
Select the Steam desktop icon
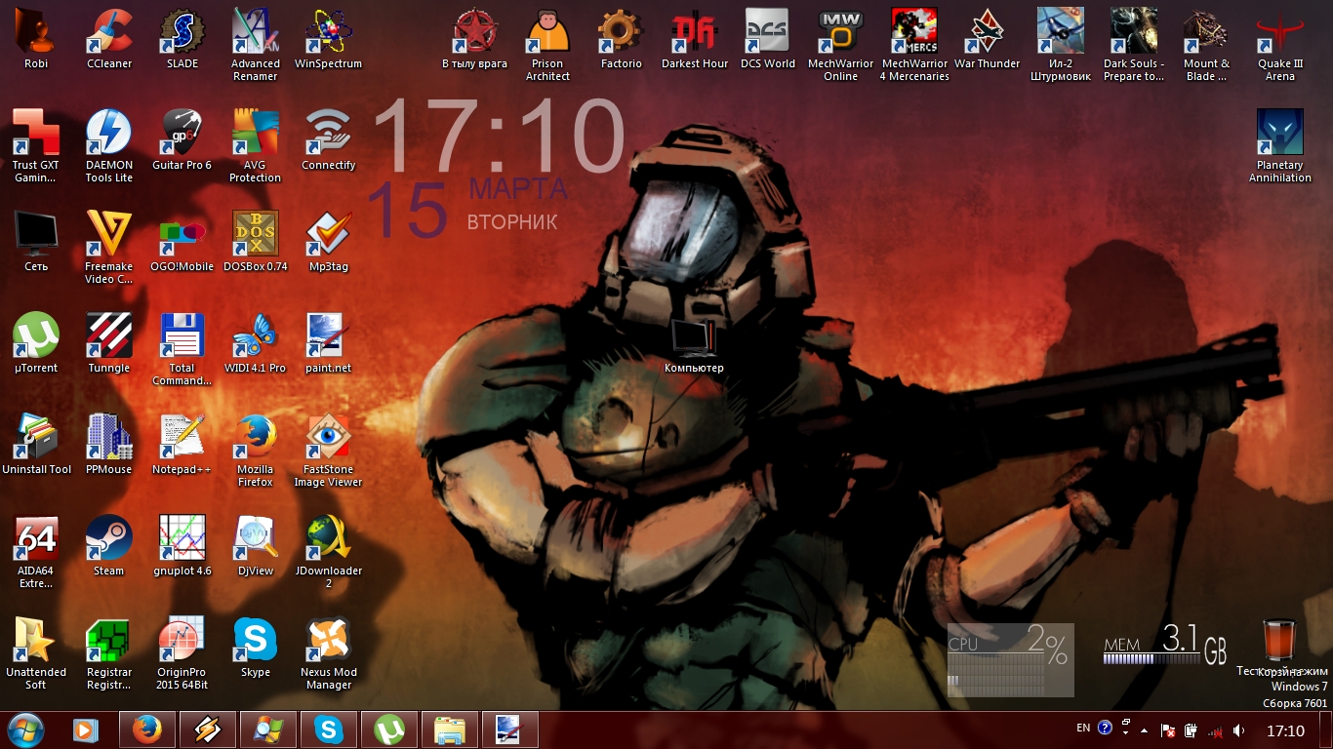(108, 540)
